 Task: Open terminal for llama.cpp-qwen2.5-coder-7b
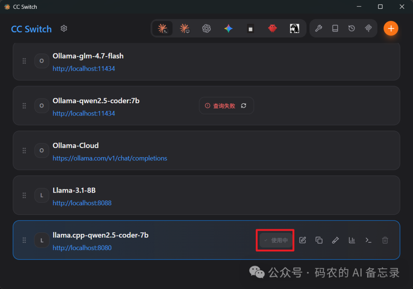pos(368,240)
